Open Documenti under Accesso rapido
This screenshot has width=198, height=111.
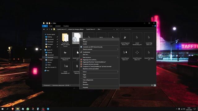coord(50,39)
